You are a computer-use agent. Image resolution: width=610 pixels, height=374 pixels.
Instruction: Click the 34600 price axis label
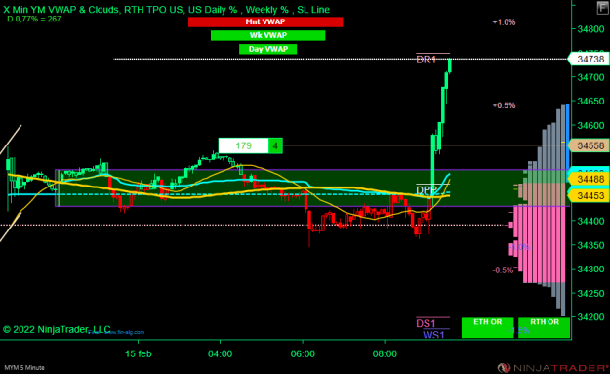click(590, 125)
